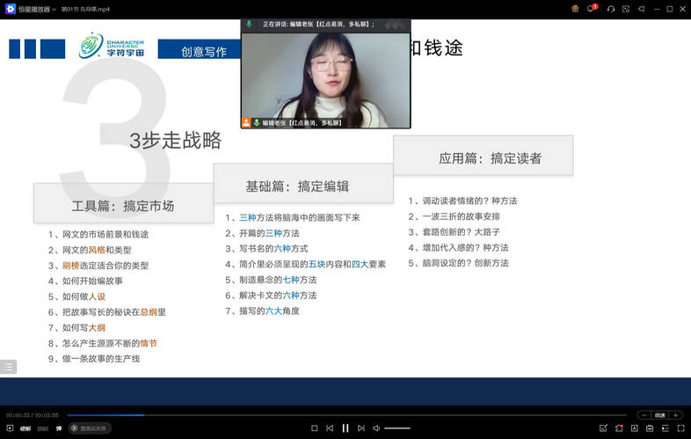Skip to the previous video
This screenshot has width=691, height=439.
[x=330, y=428]
